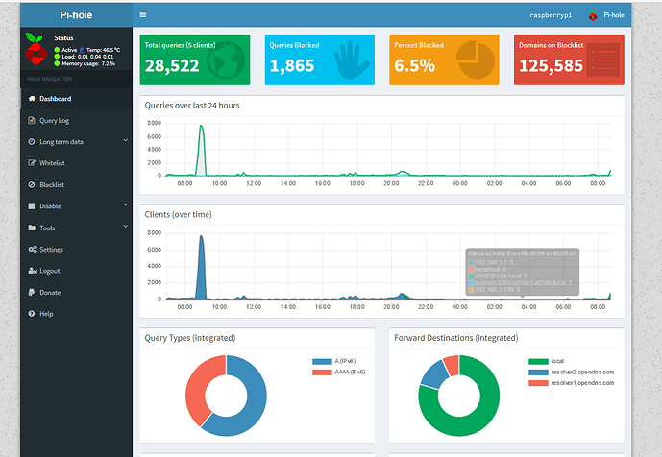The height and width of the screenshot is (457, 662).
Task: Click the Pi-hole raspberry logo in sidebar
Action: (38, 50)
